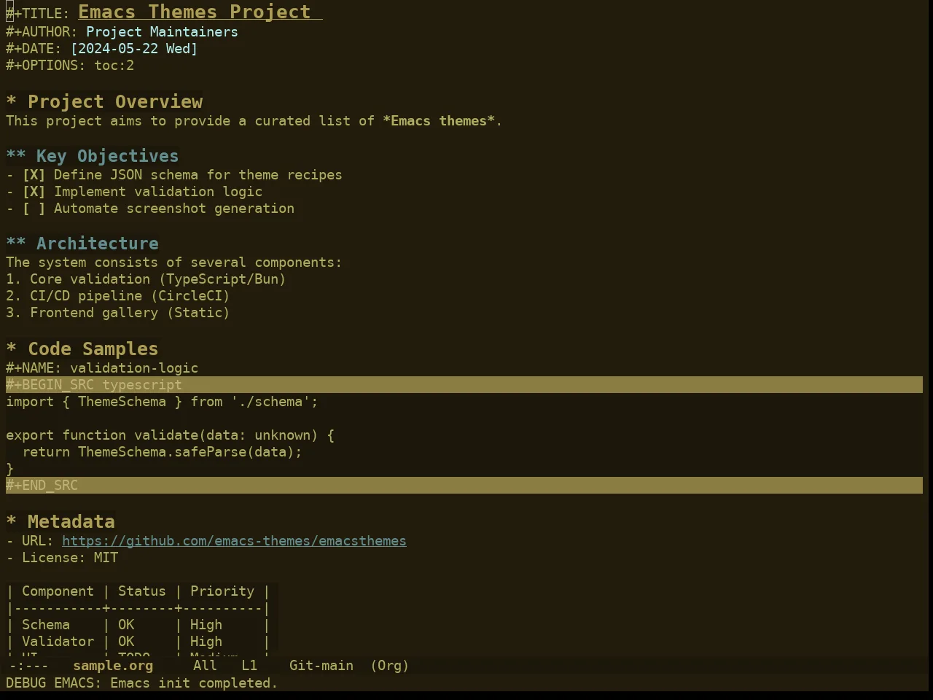Click the #+END_SRC line
Image resolution: width=933 pixels, height=700 pixels.
click(464, 486)
